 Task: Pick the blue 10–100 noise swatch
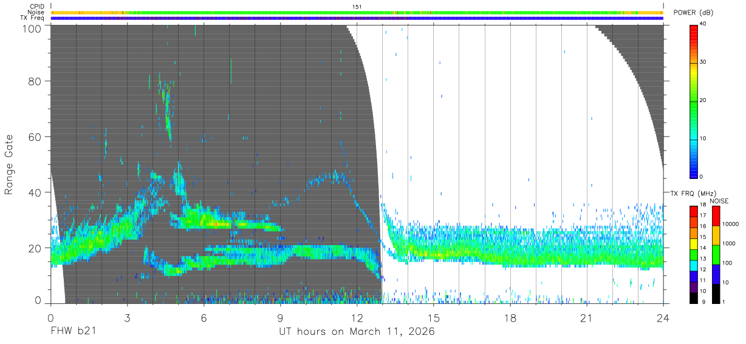715,274
